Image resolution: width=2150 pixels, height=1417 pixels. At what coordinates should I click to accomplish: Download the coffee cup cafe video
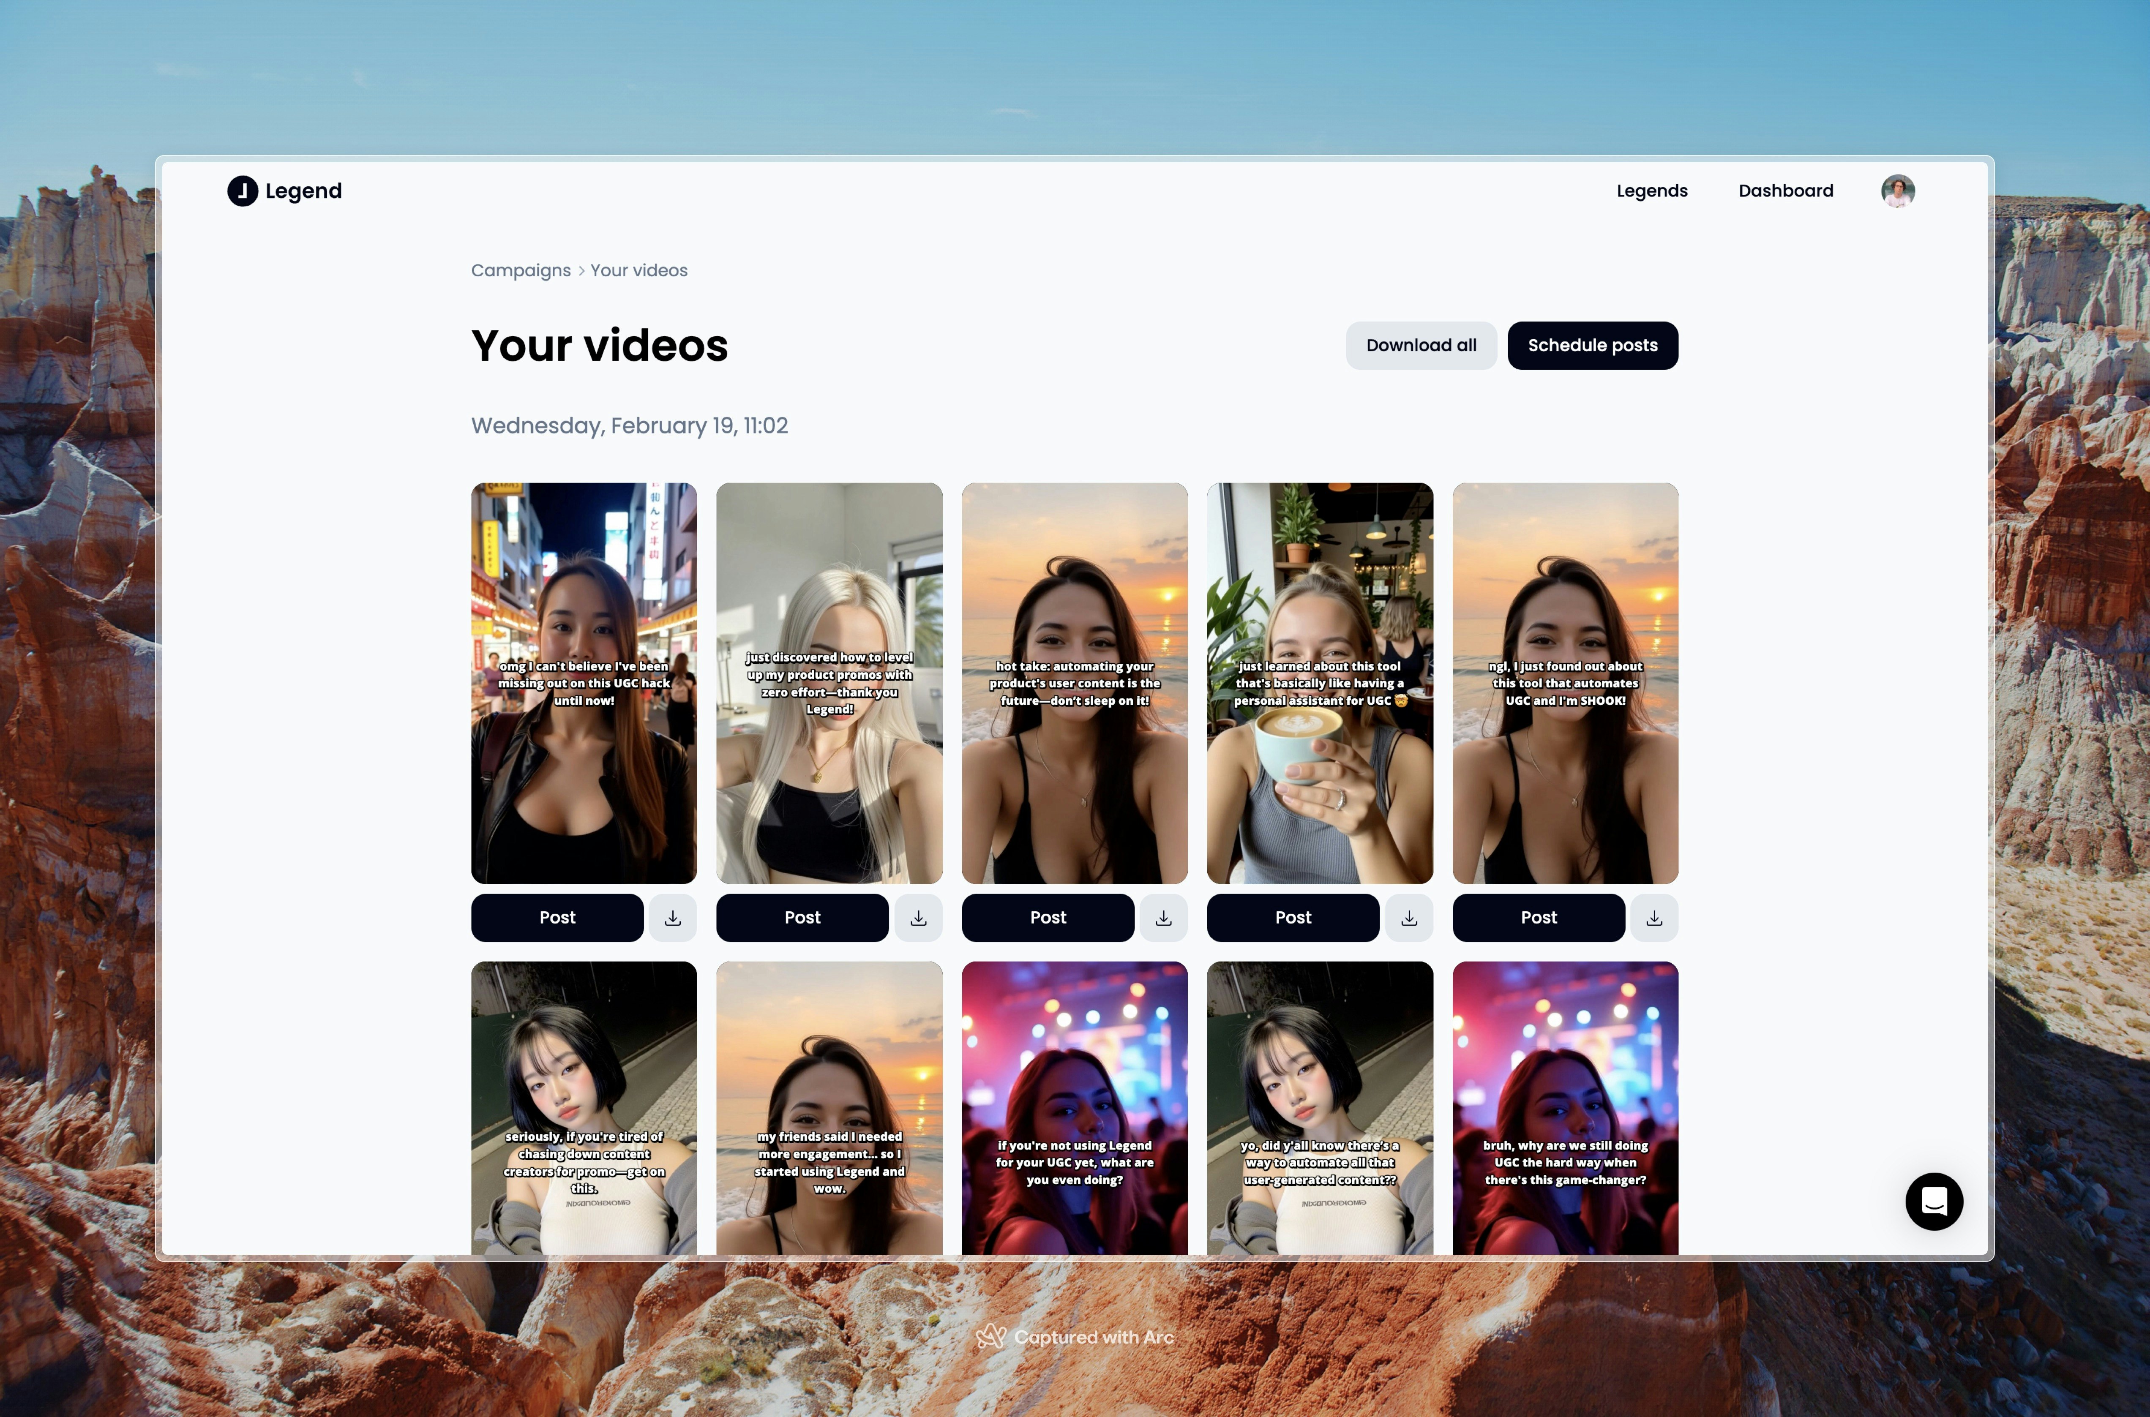coord(1409,917)
